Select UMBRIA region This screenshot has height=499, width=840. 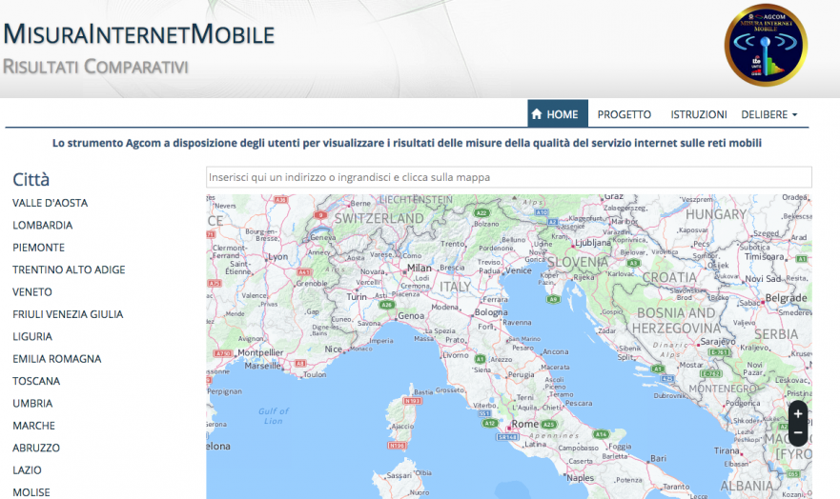point(32,403)
